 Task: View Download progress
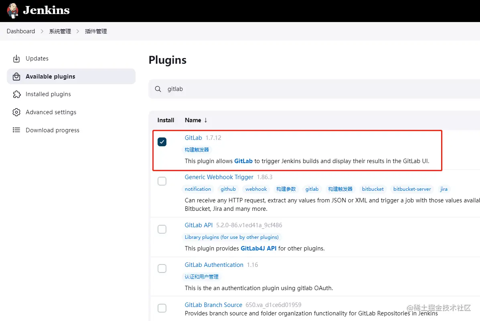(53, 130)
